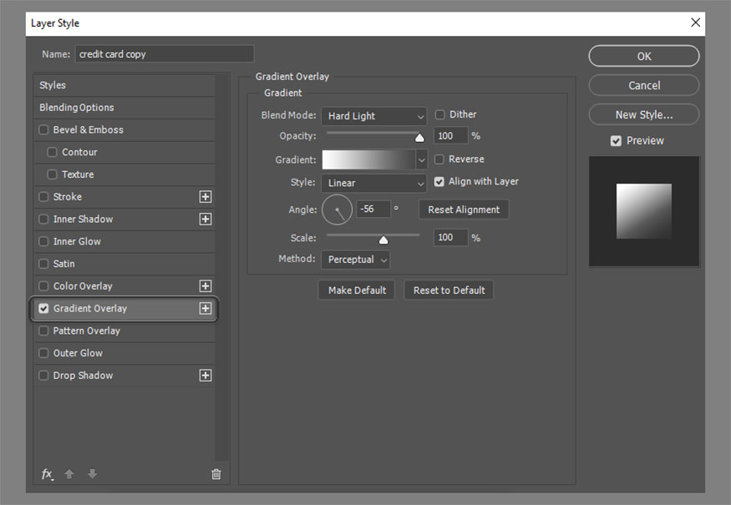Select Outer Glow in effects list
This screenshot has height=505, width=731.
tap(124, 353)
